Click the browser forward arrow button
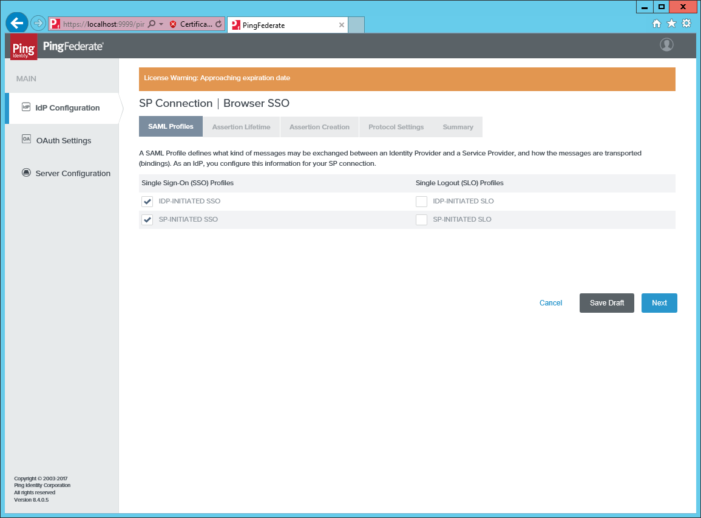701x518 pixels. click(38, 23)
